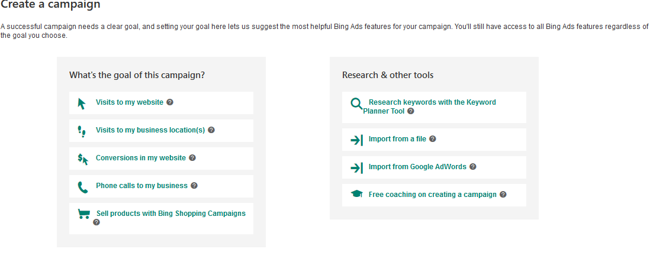653x265 pixels.
Task: Open help tooltip for Import from Google AdWords
Action: [472, 166]
